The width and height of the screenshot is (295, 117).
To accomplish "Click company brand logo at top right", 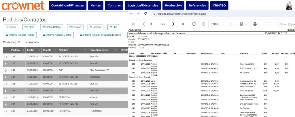I will [289, 5].
